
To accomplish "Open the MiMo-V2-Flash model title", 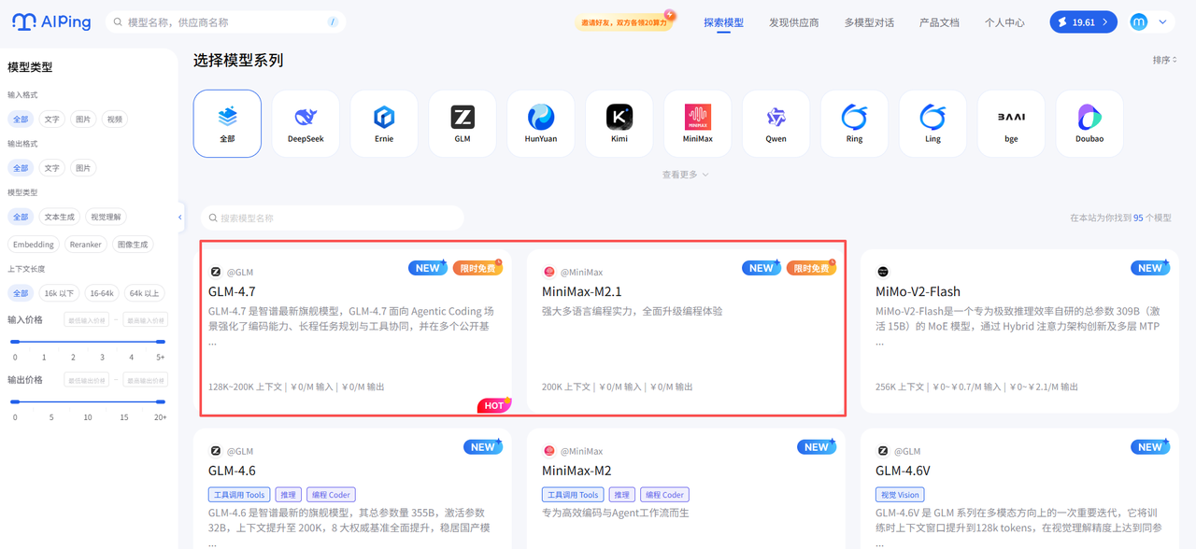I will click(918, 291).
